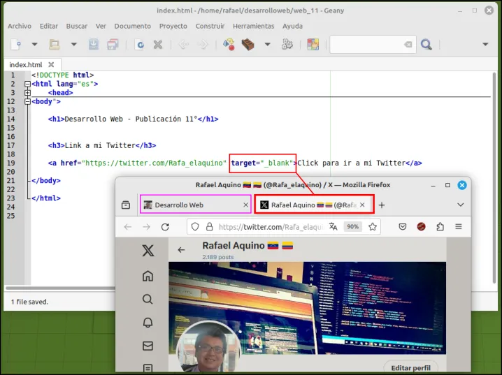502x375 pixels.
Task: Click the Navigate back arrow in Geany toolbar
Action: 183,45
